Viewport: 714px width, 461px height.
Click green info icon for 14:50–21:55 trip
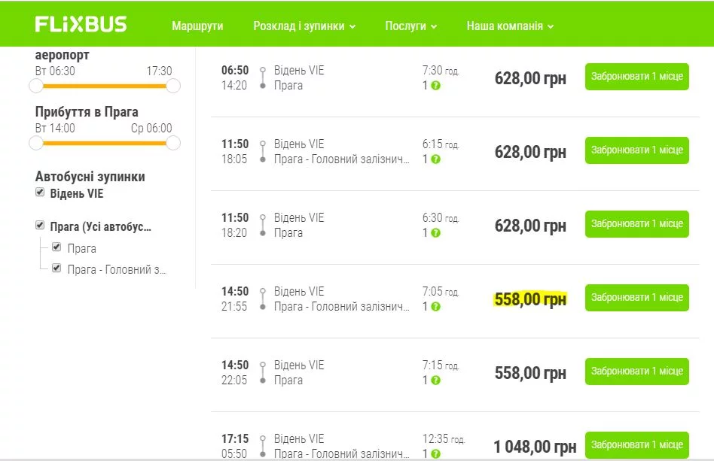pyautogui.click(x=436, y=307)
